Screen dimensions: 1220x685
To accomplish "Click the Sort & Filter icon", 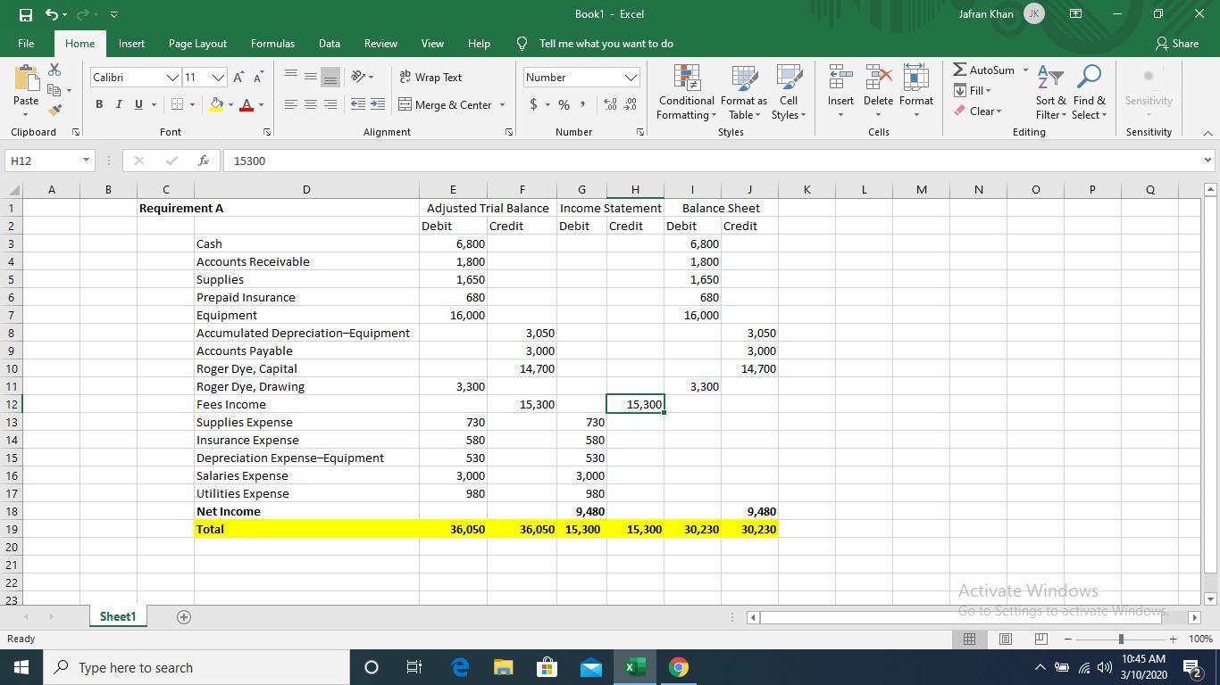I will pyautogui.click(x=1050, y=93).
